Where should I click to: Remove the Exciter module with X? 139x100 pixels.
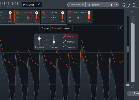pos(44,21)
